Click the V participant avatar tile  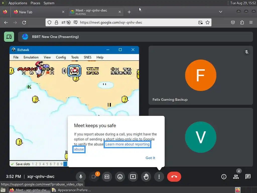click(x=201, y=137)
